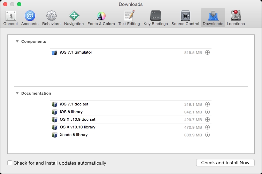Image resolution: width=262 pixels, height=174 pixels.
Task: Click the 429.7 MB size value
Action: [193, 120]
